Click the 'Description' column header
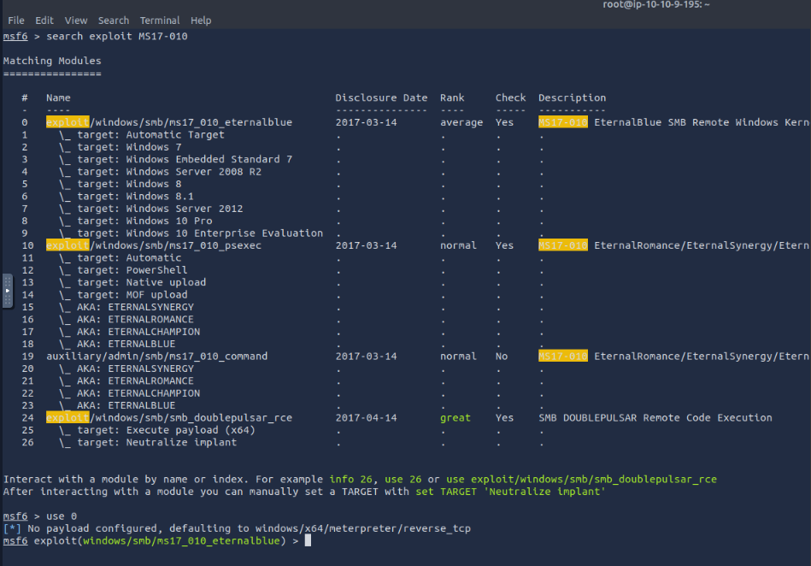The image size is (811, 566). (x=572, y=97)
